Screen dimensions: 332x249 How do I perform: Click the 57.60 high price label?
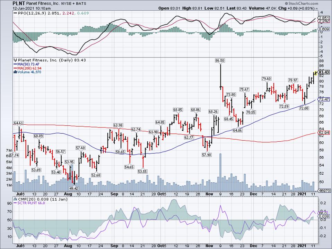pos(80,148)
